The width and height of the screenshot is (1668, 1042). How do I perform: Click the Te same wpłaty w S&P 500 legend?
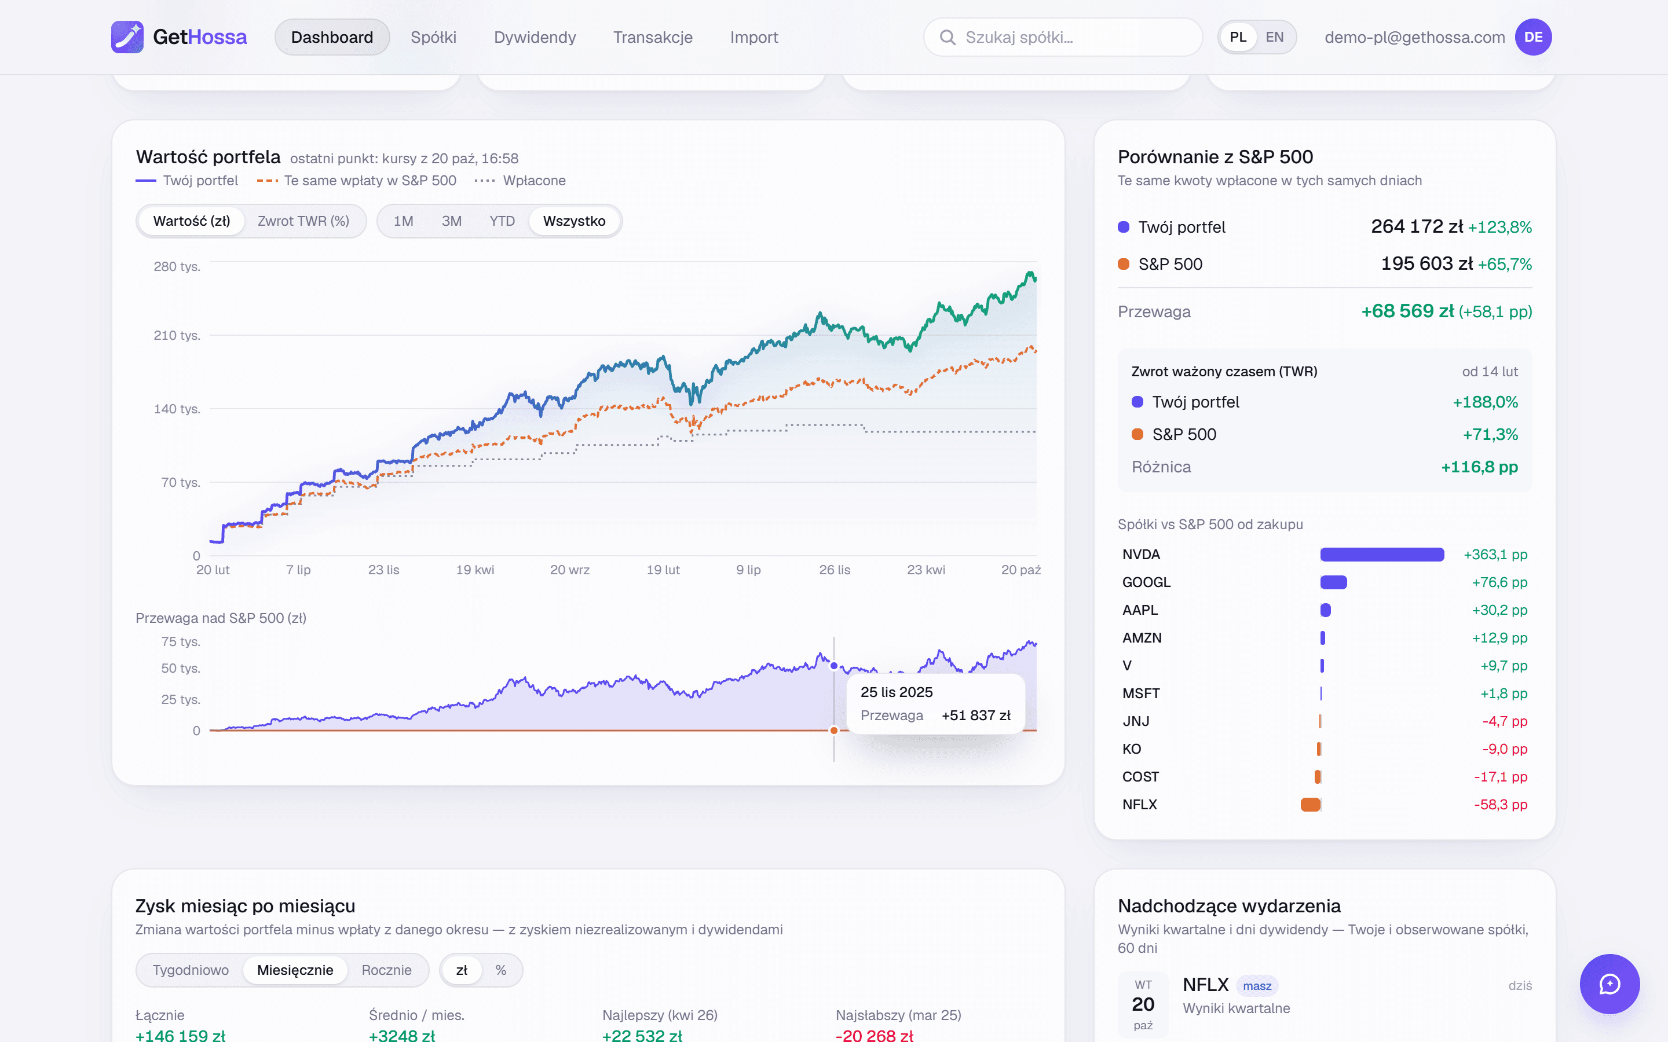356,181
